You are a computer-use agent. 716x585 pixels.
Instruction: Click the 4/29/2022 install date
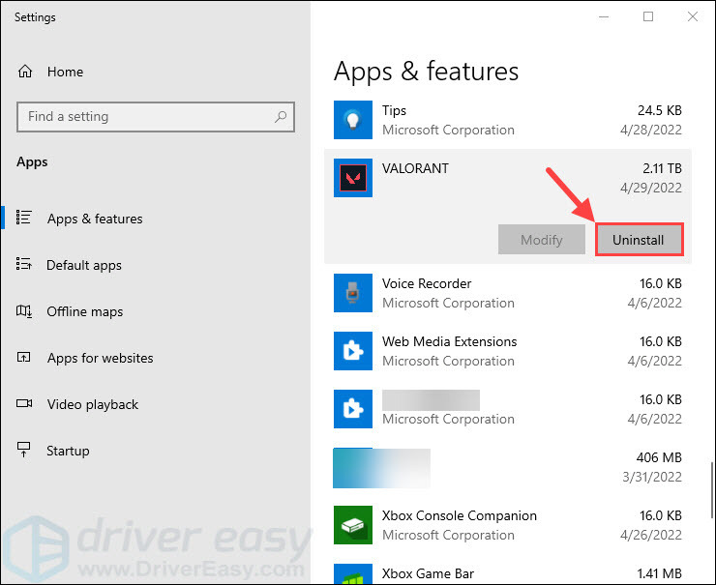[x=651, y=188]
